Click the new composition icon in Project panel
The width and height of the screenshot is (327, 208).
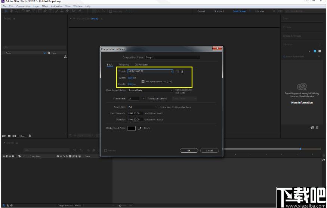(x=14, y=136)
